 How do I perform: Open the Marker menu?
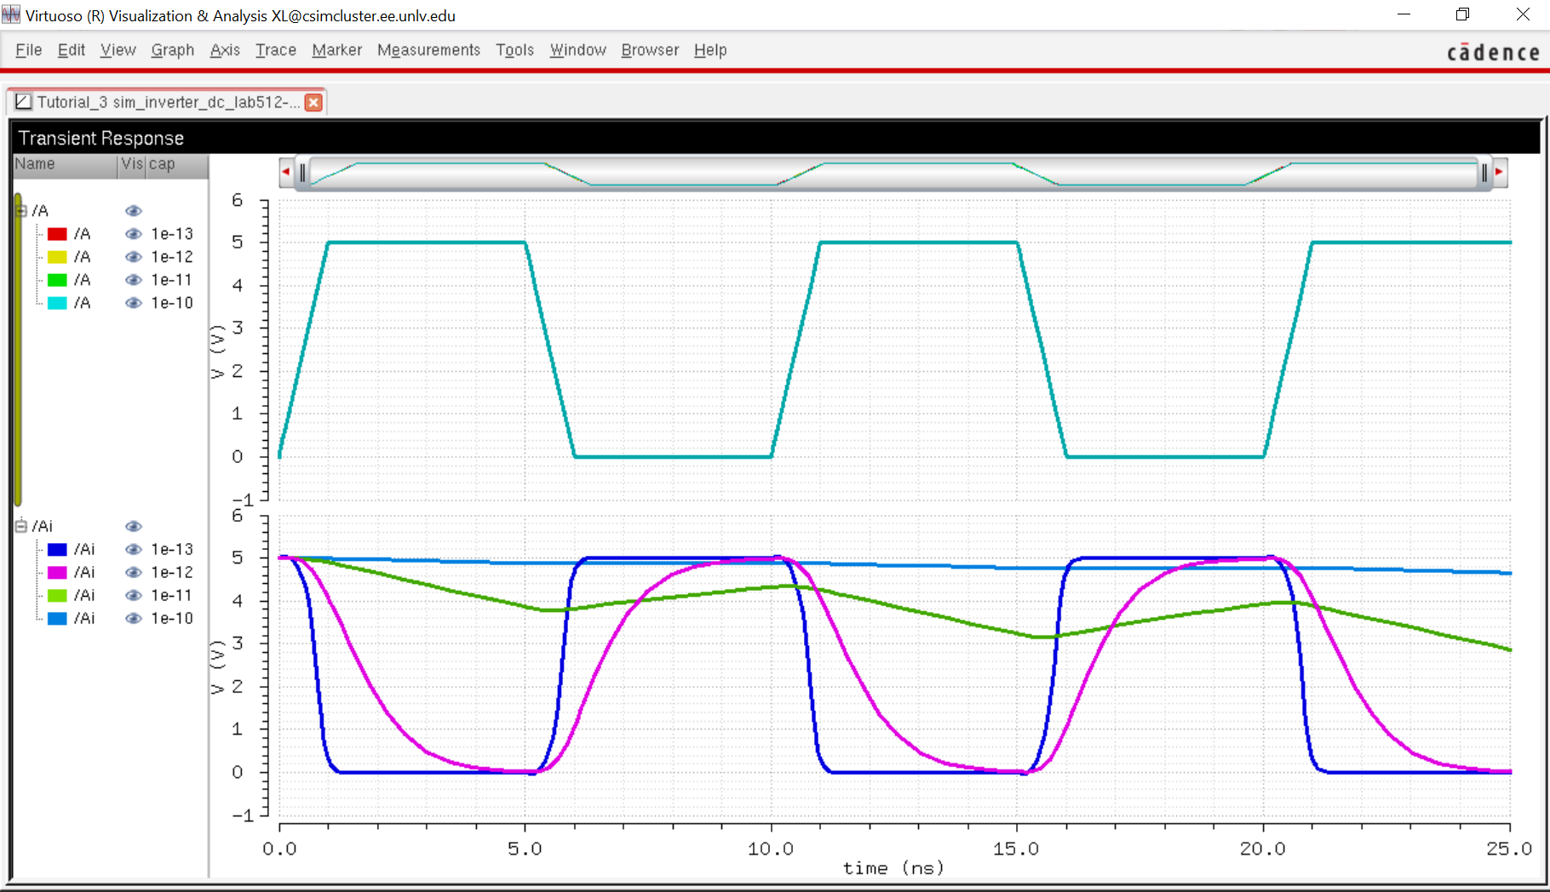pos(336,50)
